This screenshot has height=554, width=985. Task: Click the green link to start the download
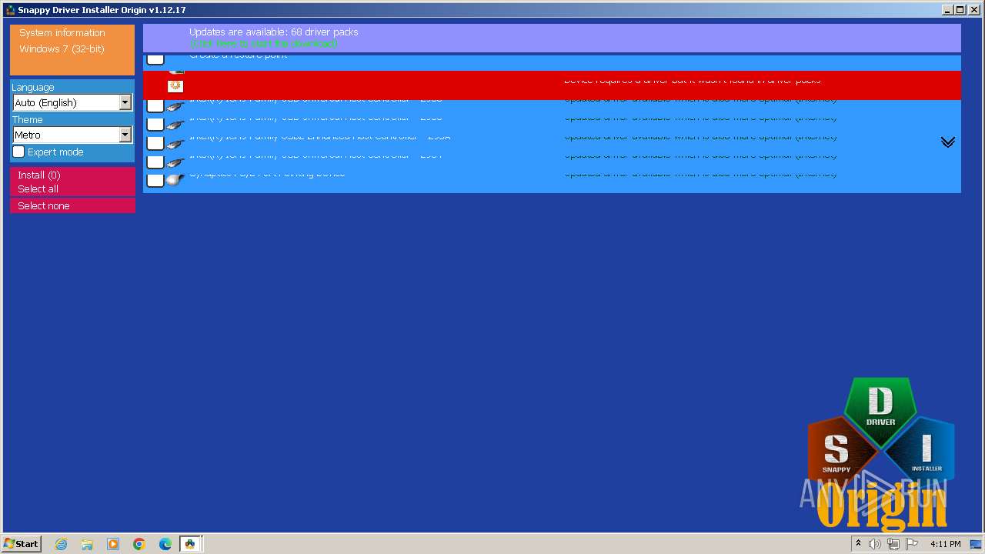[263, 44]
